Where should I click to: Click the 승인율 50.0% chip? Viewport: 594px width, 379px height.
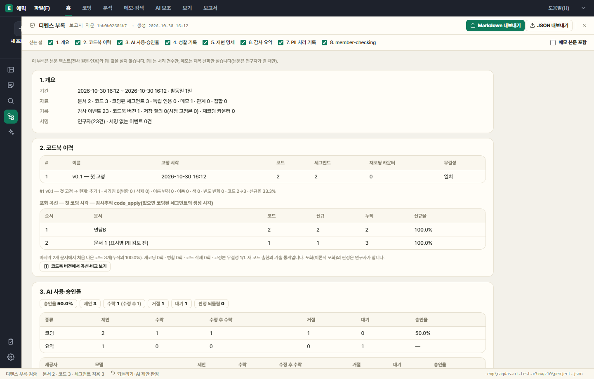(58, 304)
